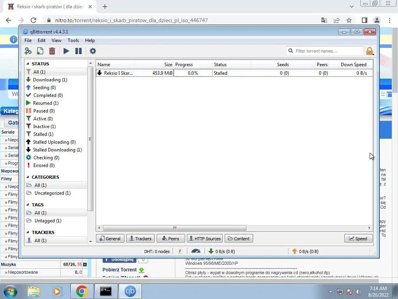398x299 pixels.
Task: Click the lock qBittorrent padlock icon
Action: pyautogui.click(x=370, y=51)
